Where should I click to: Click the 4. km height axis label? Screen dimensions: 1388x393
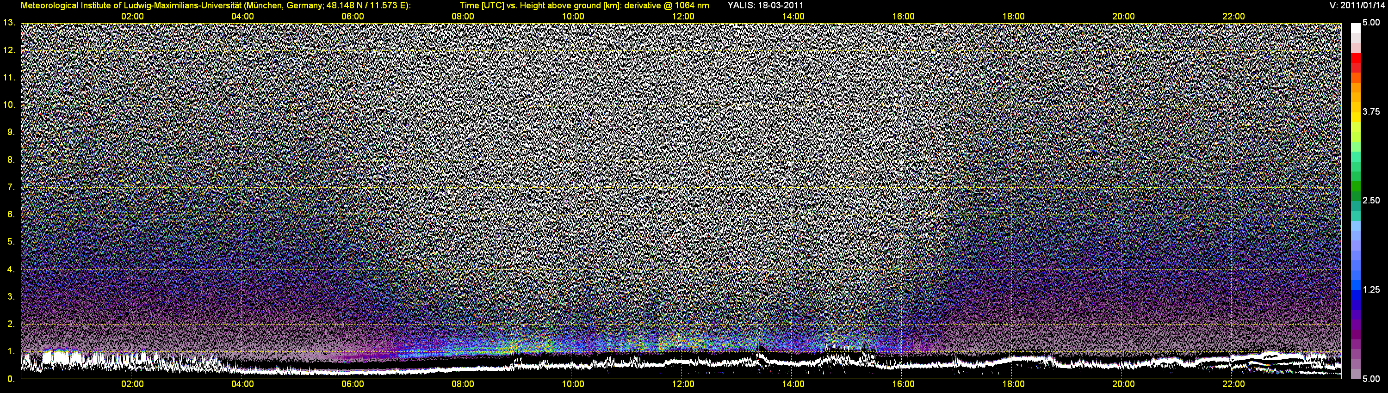point(11,269)
